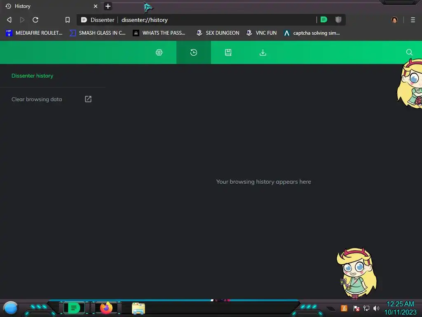Click Clear browsing data

point(37,99)
